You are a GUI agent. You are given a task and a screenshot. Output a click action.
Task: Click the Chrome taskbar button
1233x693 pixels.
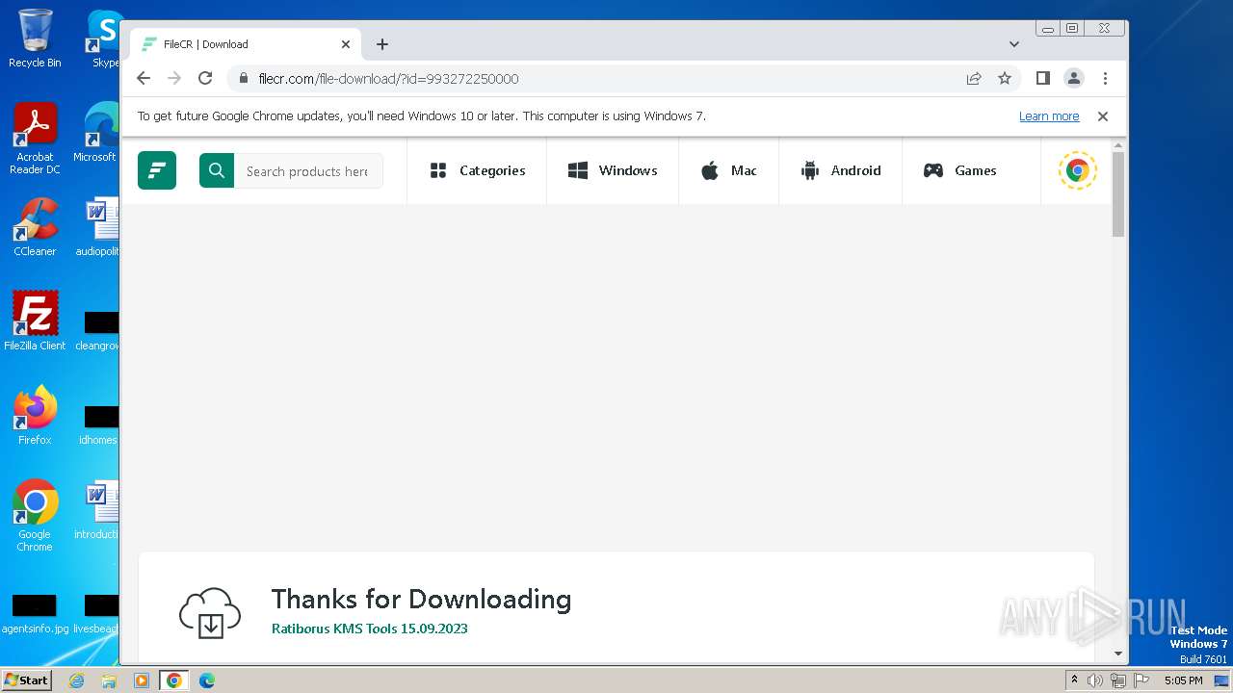click(x=173, y=680)
